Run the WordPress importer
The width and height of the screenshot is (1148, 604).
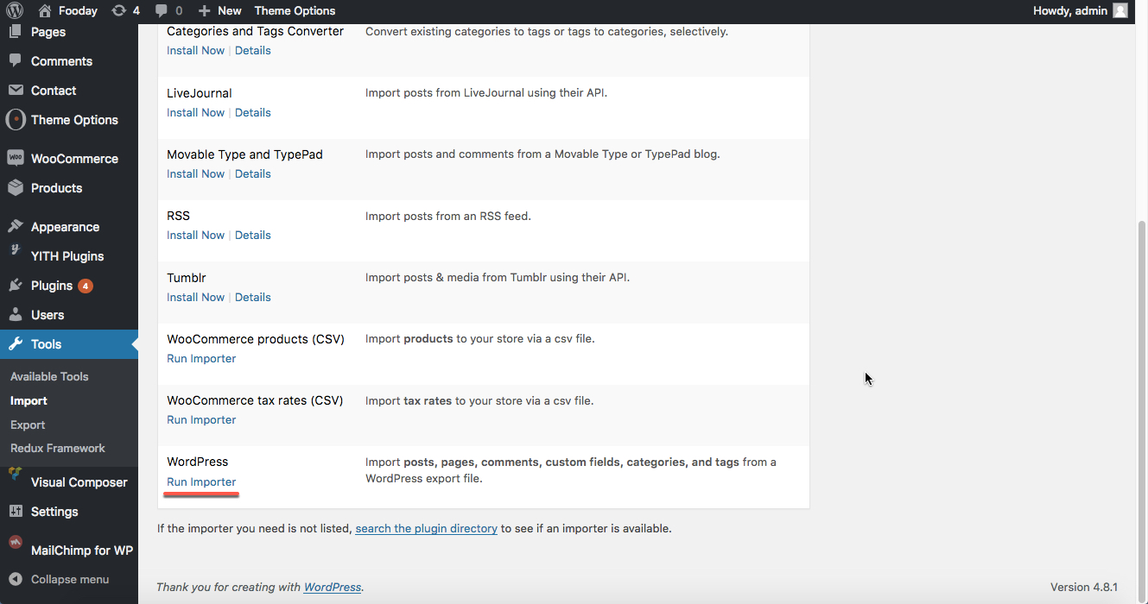click(201, 481)
